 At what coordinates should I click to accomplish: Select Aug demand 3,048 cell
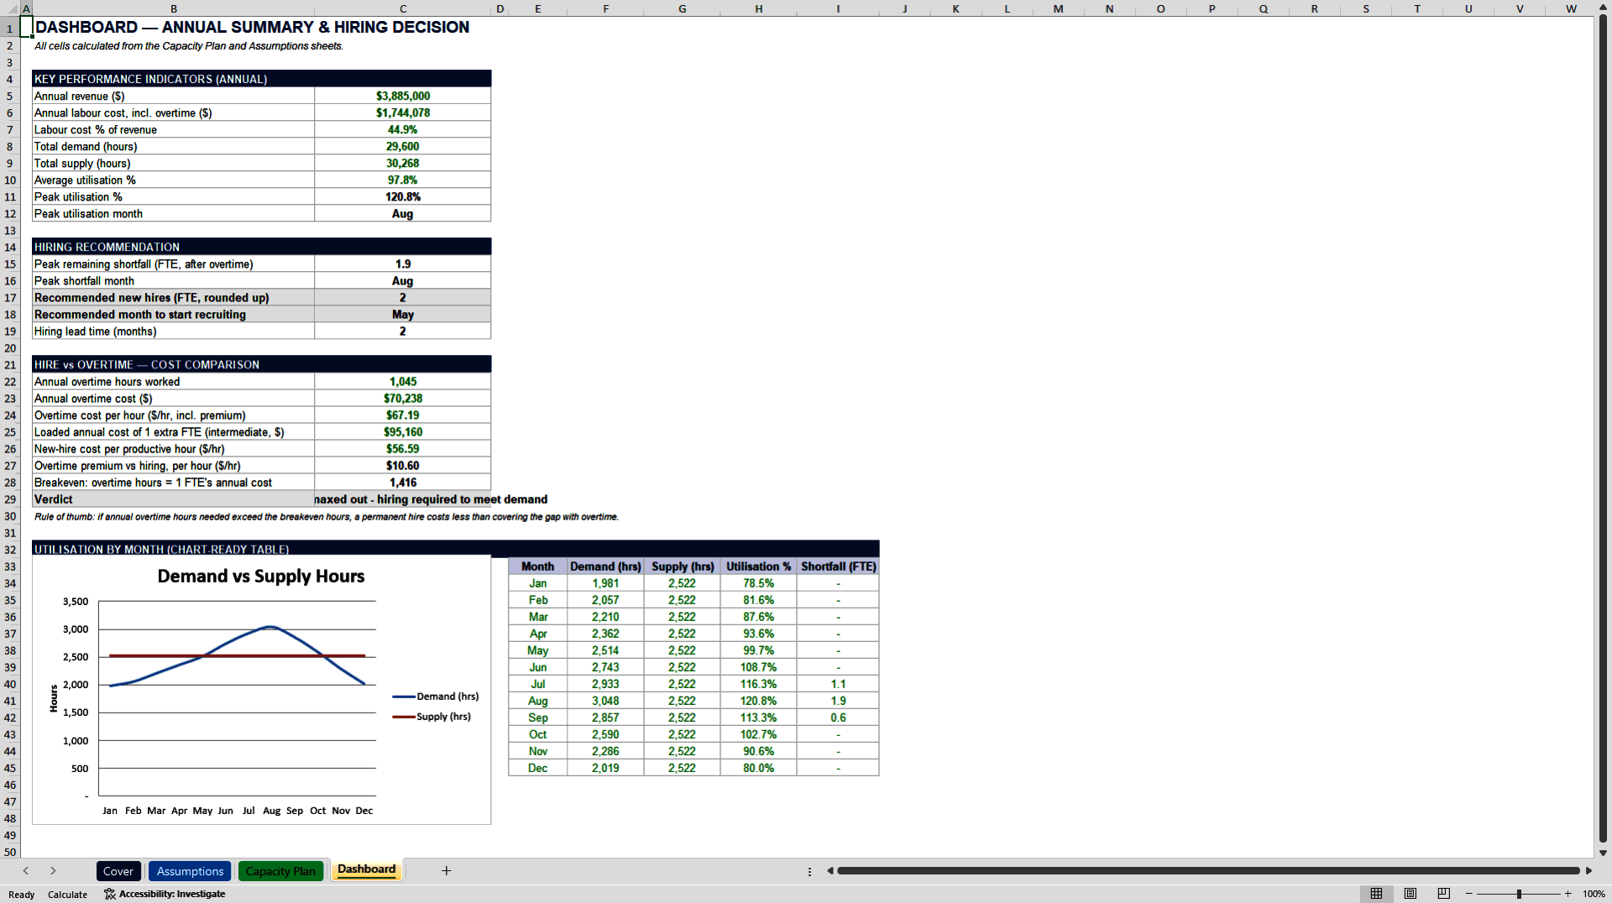click(605, 701)
